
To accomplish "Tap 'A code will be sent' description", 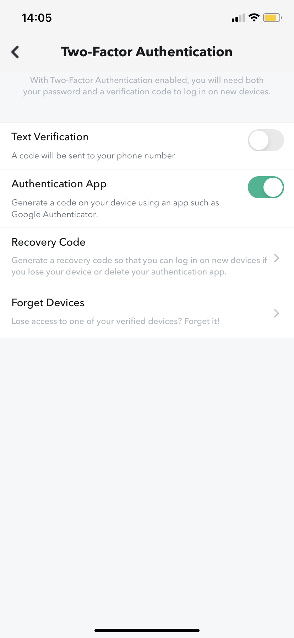I will (94, 156).
